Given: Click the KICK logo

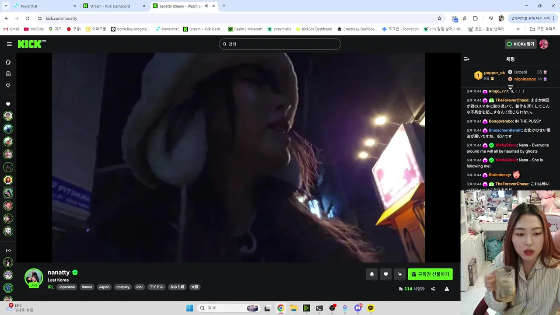Looking at the screenshot, I should coord(32,44).
